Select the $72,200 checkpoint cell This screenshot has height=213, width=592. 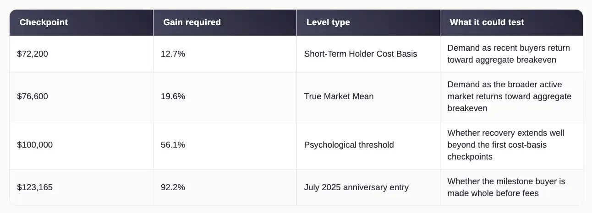[81, 54]
